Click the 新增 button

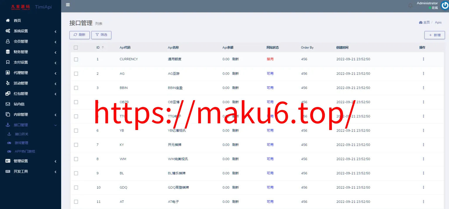pyautogui.click(x=435, y=35)
